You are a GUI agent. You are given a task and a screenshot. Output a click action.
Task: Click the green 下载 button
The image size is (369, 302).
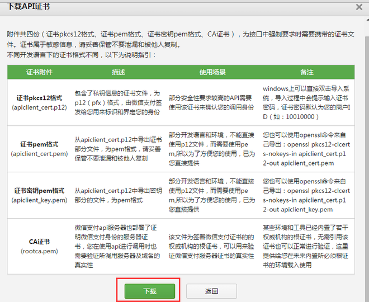pyautogui.click(x=150, y=291)
